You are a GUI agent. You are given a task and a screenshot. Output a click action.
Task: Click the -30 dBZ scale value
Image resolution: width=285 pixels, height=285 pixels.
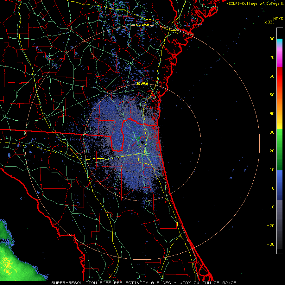click(x=271, y=244)
